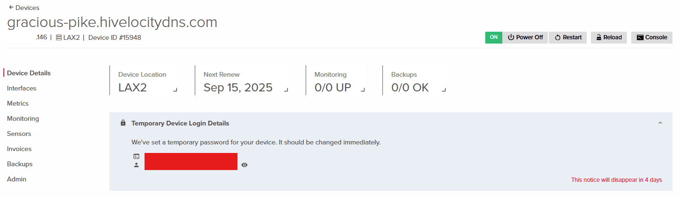This screenshot has width=681, height=197.
Task: Toggle the green ON power status
Action: click(493, 37)
